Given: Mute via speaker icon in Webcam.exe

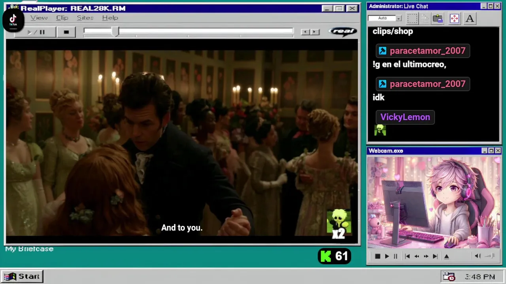Looking at the screenshot, I should coord(478,256).
